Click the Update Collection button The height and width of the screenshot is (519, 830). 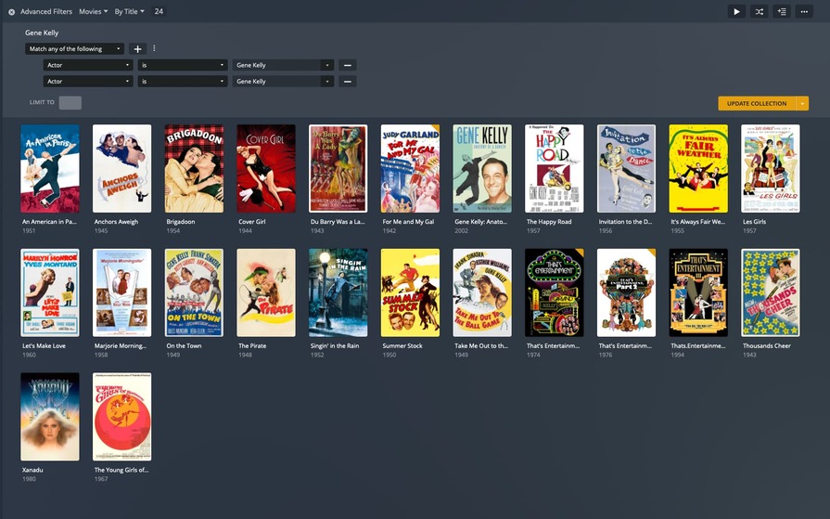click(757, 103)
